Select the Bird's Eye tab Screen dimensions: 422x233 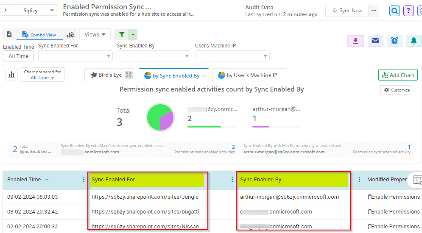coord(106,75)
